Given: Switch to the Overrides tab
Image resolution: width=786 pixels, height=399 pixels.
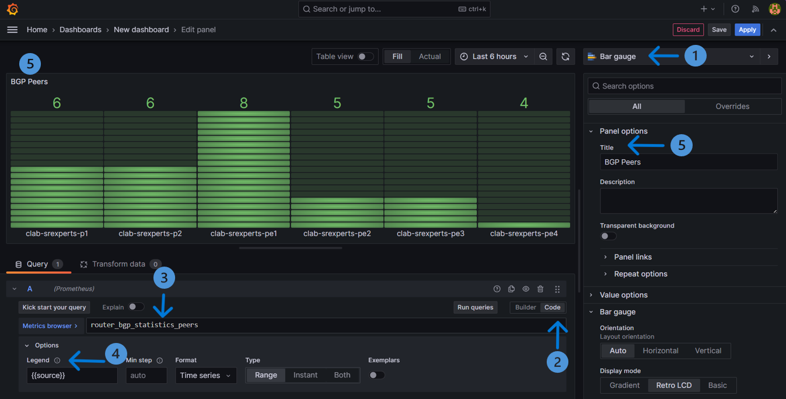Looking at the screenshot, I should [x=733, y=106].
